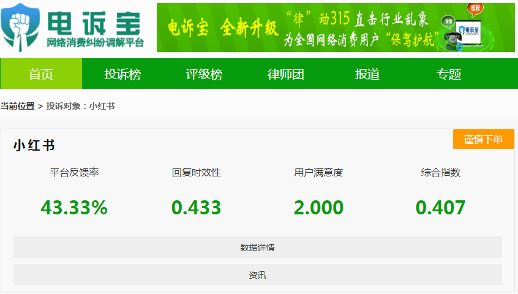Image resolution: width=518 pixels, height=294 pixels.
Task: Open the 报道 menu item
Action: tap(367, 73)
